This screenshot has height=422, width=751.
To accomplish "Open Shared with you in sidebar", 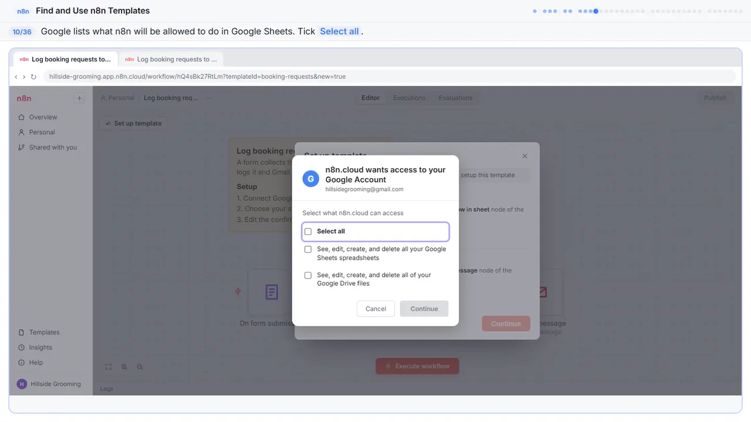I will 53,148.
